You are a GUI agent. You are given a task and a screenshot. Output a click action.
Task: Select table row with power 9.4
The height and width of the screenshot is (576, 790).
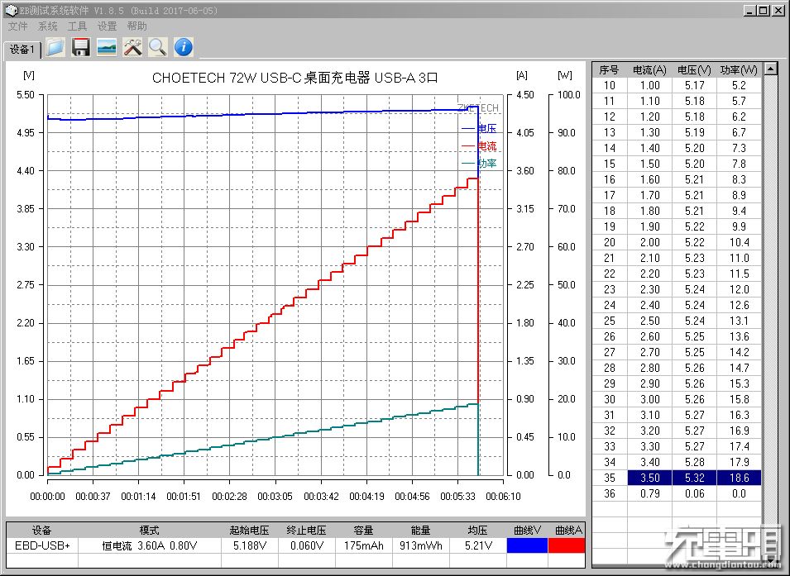tap(677, 211)
